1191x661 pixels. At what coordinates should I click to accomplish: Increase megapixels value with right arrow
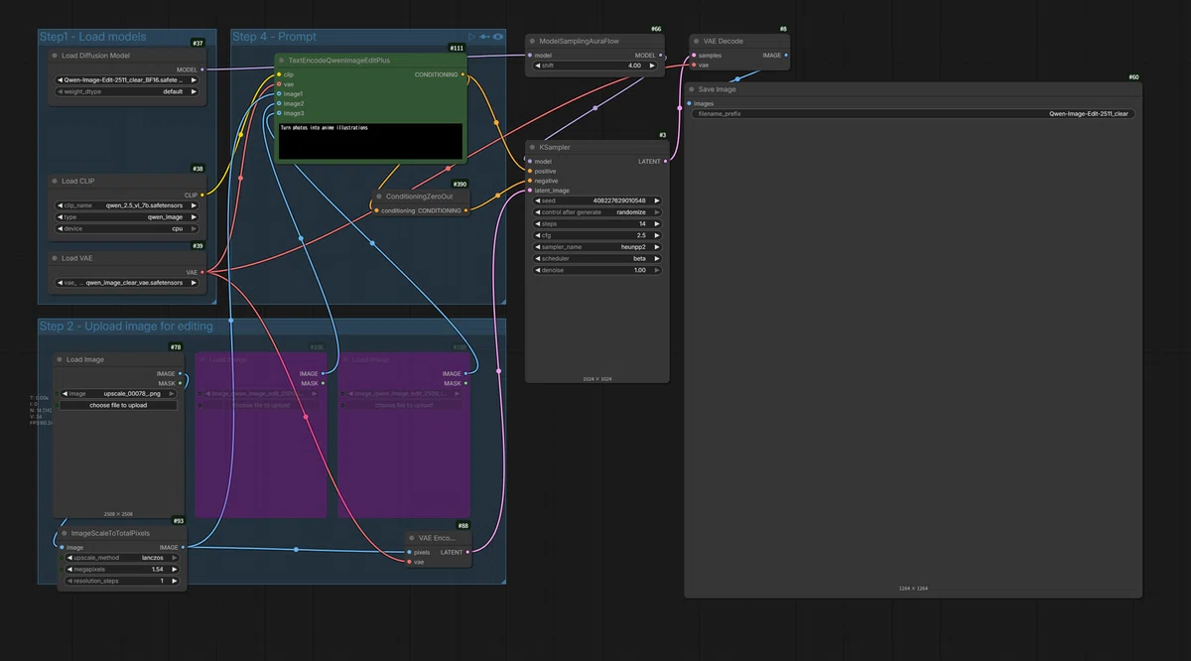pyautogui.click(x=173, y=570)
